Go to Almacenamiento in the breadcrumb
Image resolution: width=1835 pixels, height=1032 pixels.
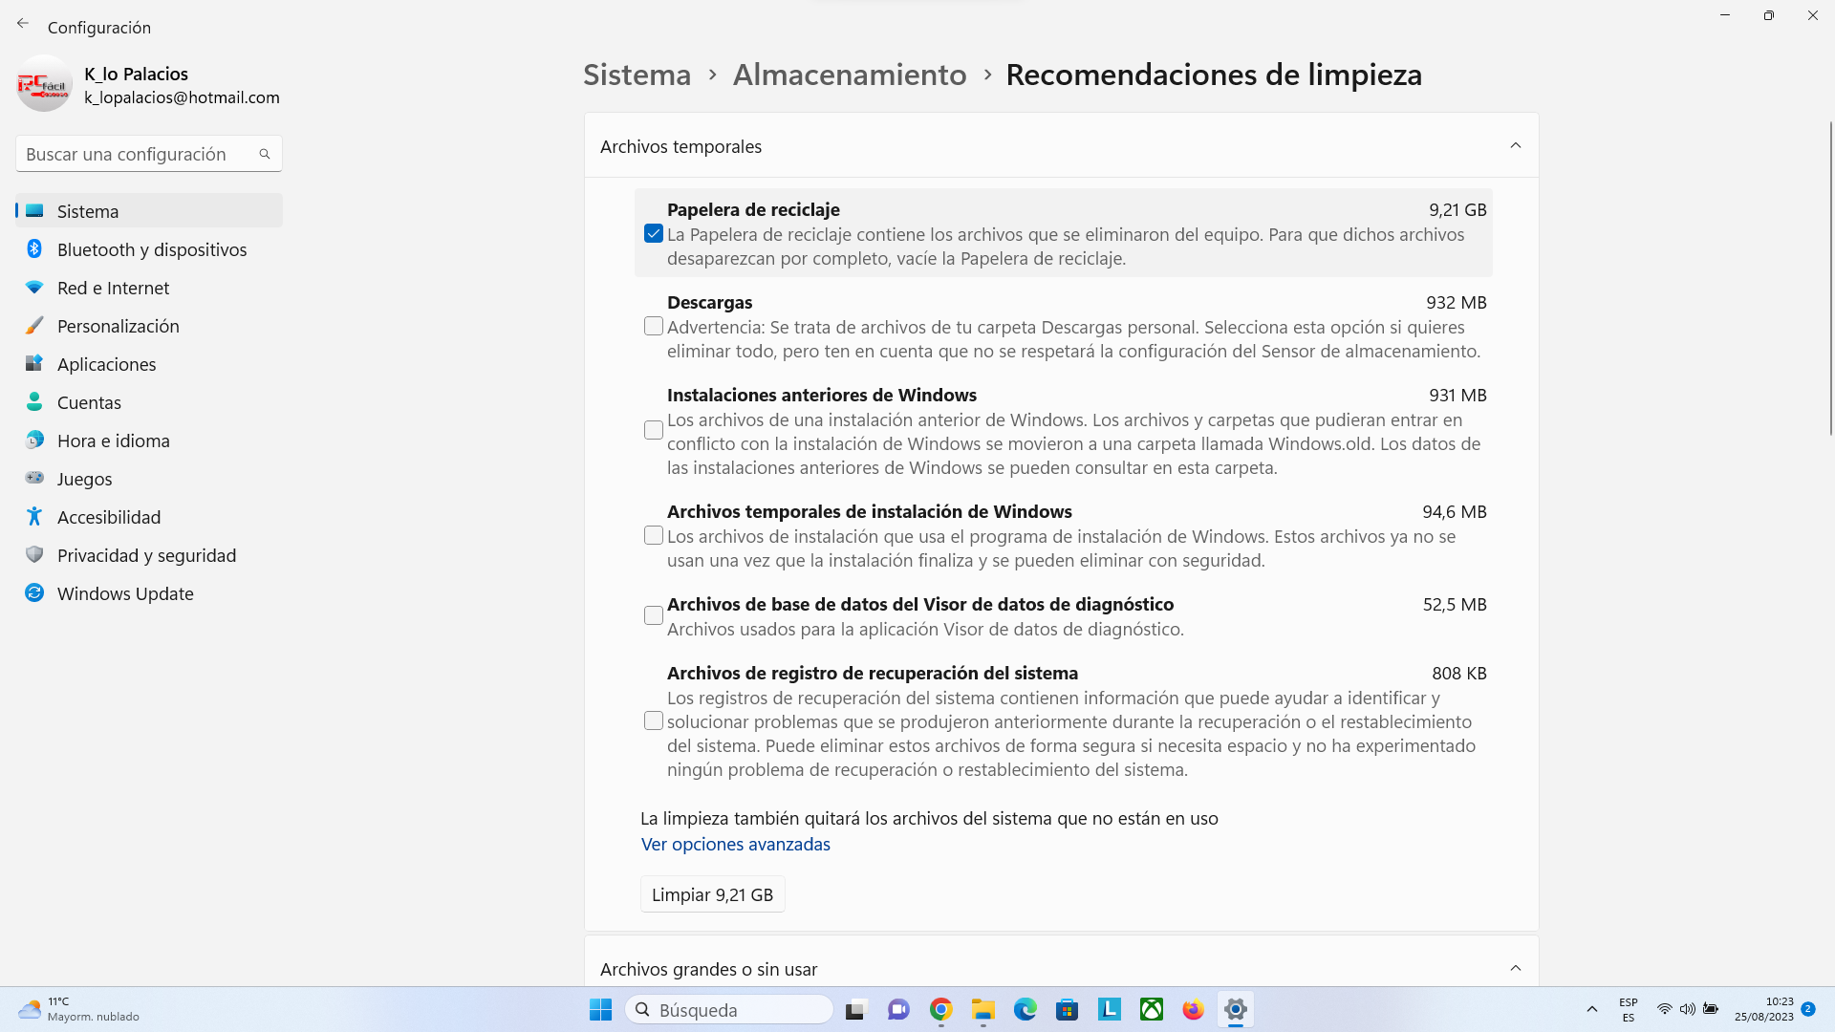(849, 75)
